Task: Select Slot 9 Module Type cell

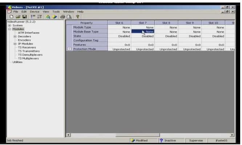Action: coord(190,28)
